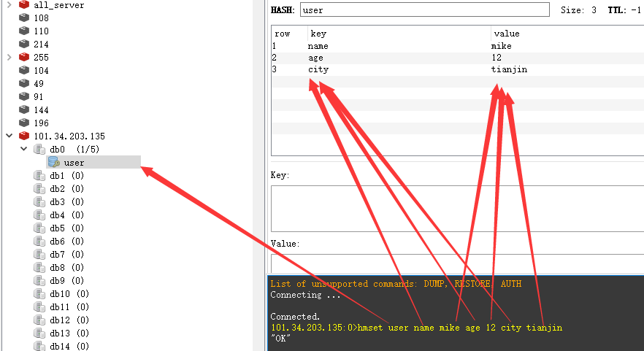Expand the all_server connection node
The height and width of the screenshot is (351, 644).
tap(9, 5)
